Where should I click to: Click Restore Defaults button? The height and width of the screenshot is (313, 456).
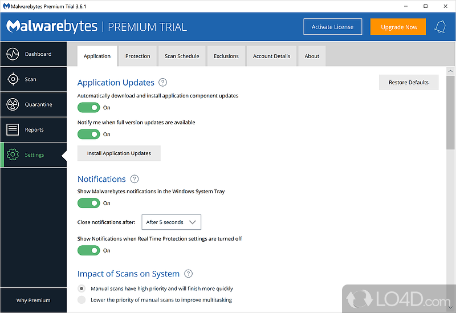(x=409, y=82)
